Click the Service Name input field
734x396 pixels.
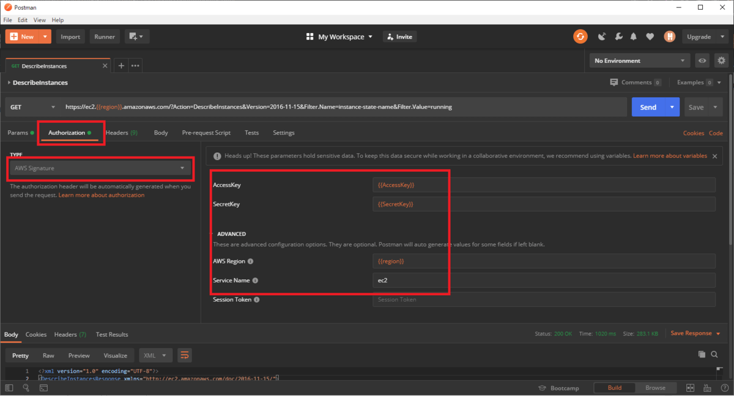[543, 280]
